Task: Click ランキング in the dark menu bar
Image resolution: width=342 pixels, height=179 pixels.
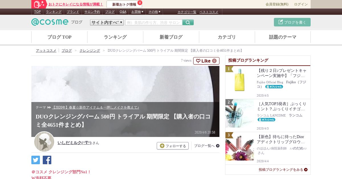Action: [x=54, y=12]
